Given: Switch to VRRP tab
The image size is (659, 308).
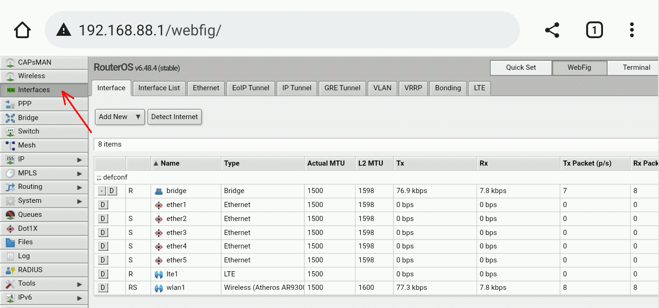Looking at the screenshot, I should tap(413, 88).
